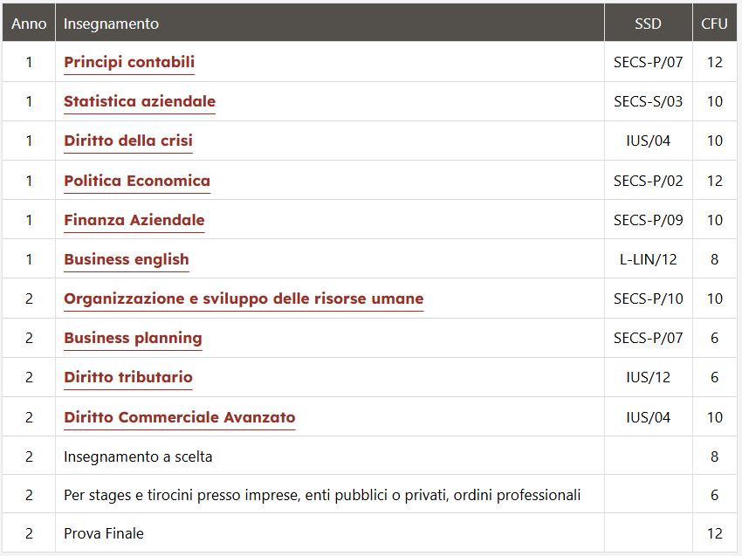Open Diritto Commerciale Avanzato link

click(180, 418)
